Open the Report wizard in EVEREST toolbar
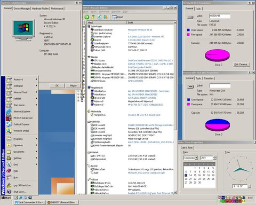 [118, 17]
